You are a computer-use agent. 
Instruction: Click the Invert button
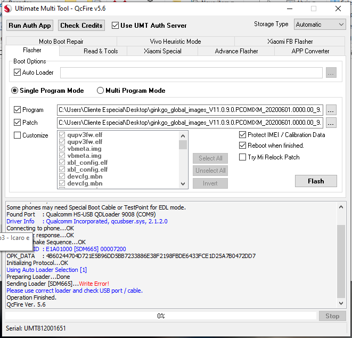210,183
